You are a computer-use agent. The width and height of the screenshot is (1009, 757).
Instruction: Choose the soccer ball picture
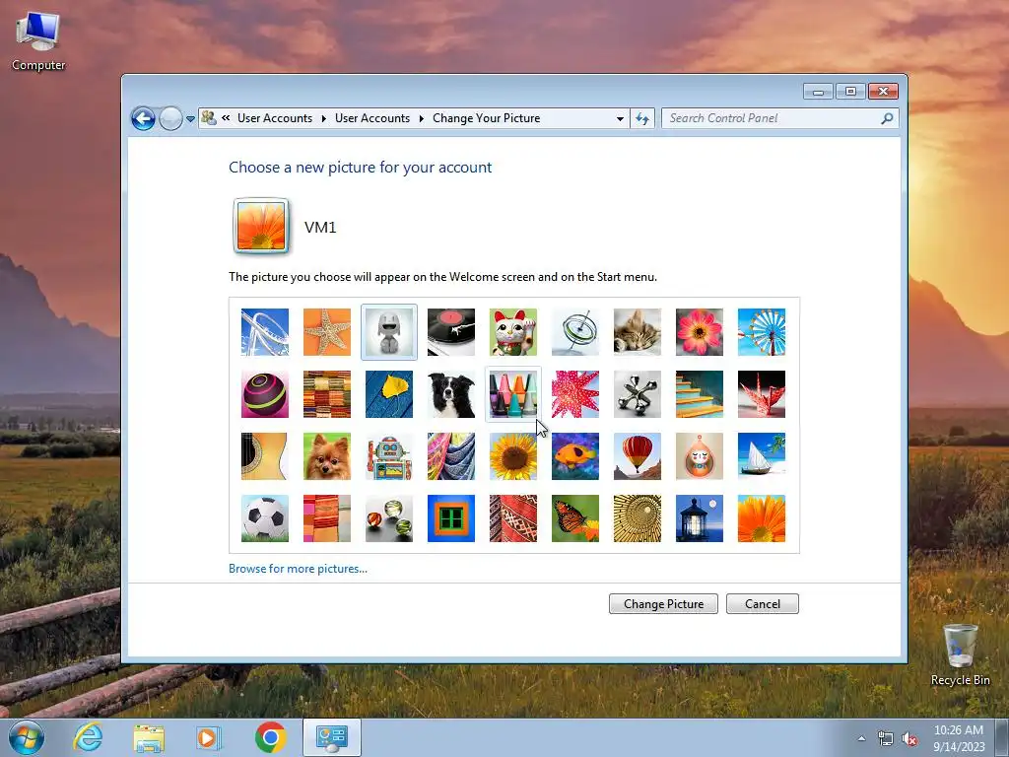[x=264, y=518]
